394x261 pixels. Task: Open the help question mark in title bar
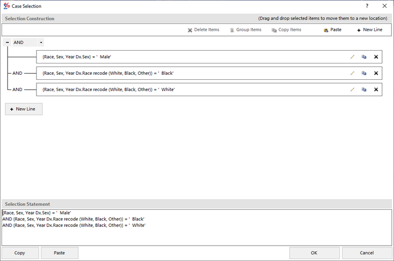pos(367,6)
